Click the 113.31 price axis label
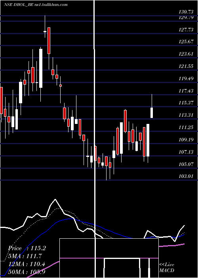 point(186,115)
